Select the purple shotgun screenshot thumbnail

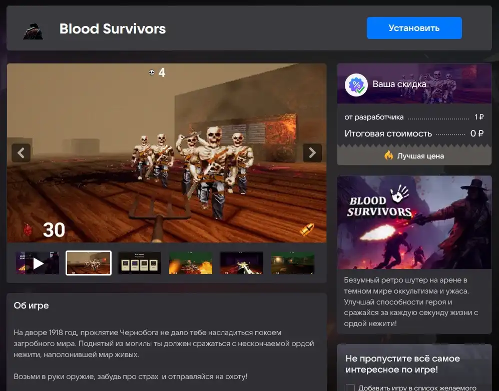pos(242,263)
